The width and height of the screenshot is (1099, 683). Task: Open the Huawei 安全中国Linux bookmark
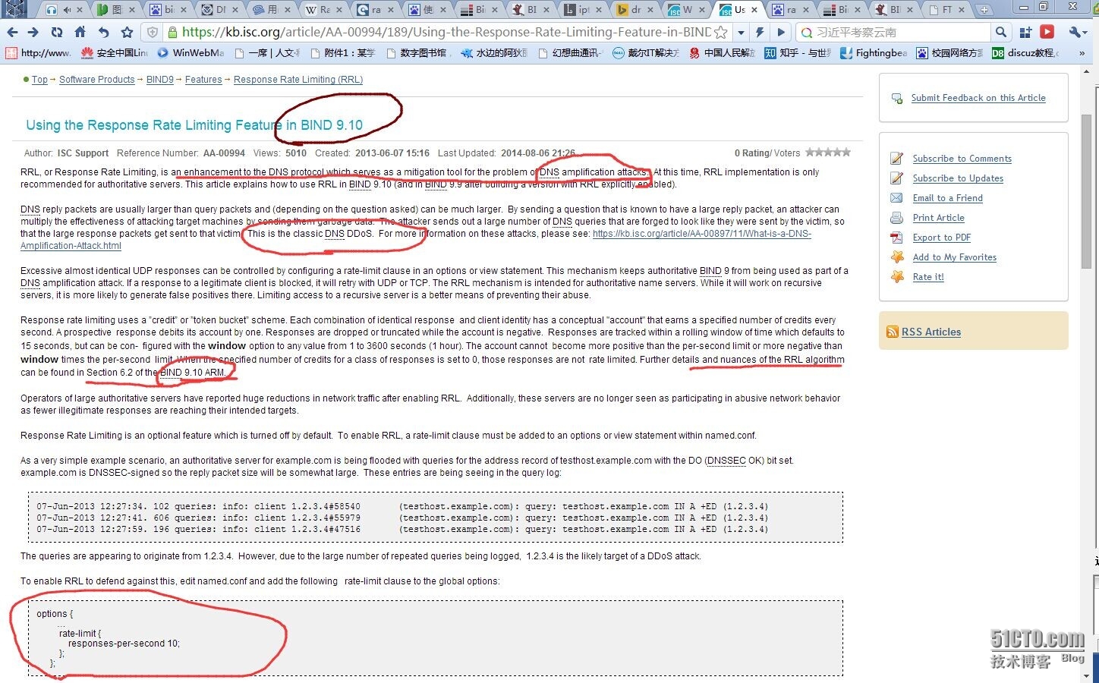(x=114, y=53)
